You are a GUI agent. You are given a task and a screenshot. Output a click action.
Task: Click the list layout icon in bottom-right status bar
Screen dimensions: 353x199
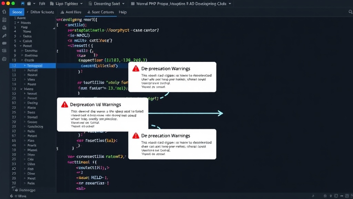pyautogui.click(x=347, y=196)
